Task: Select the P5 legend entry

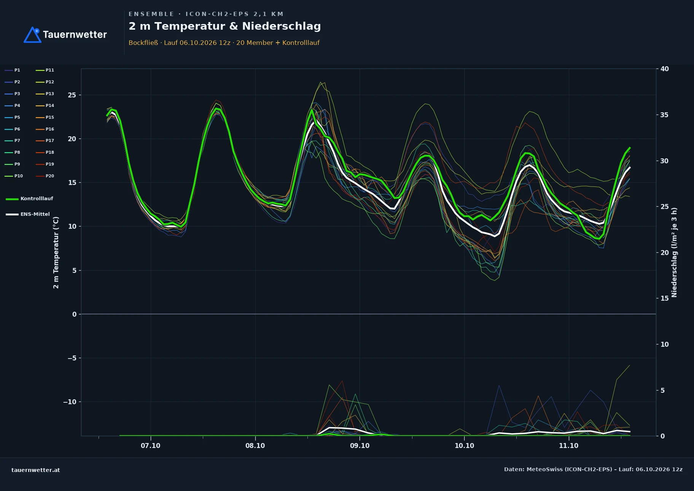Action: (x=12, y=117)
